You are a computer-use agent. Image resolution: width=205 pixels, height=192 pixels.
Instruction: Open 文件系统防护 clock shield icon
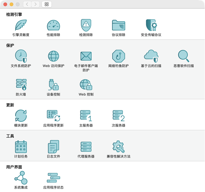click(x=21, y=56)
